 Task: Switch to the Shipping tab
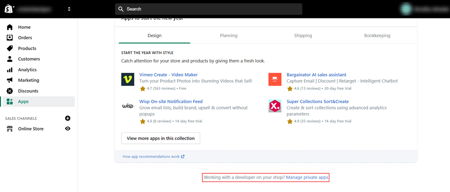(x=303, y=36)
